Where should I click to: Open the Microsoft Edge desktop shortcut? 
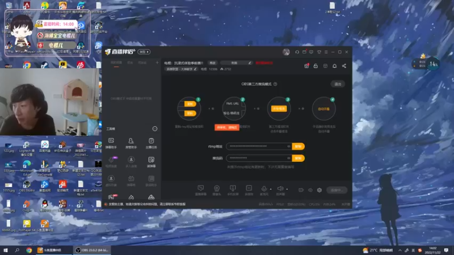[27, 168]
